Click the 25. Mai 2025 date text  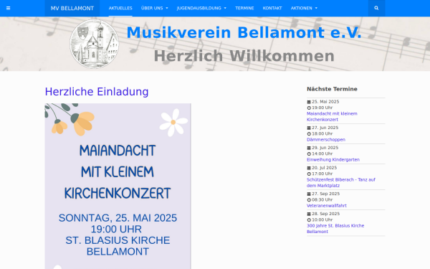coord(325,102)
